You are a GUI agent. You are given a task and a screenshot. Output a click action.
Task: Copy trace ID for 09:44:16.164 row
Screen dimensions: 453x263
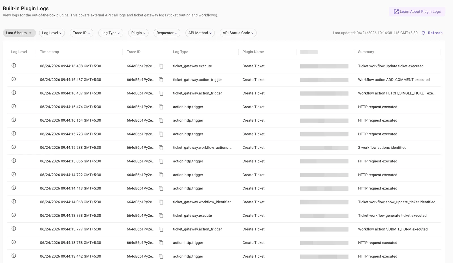pos(161,120)
